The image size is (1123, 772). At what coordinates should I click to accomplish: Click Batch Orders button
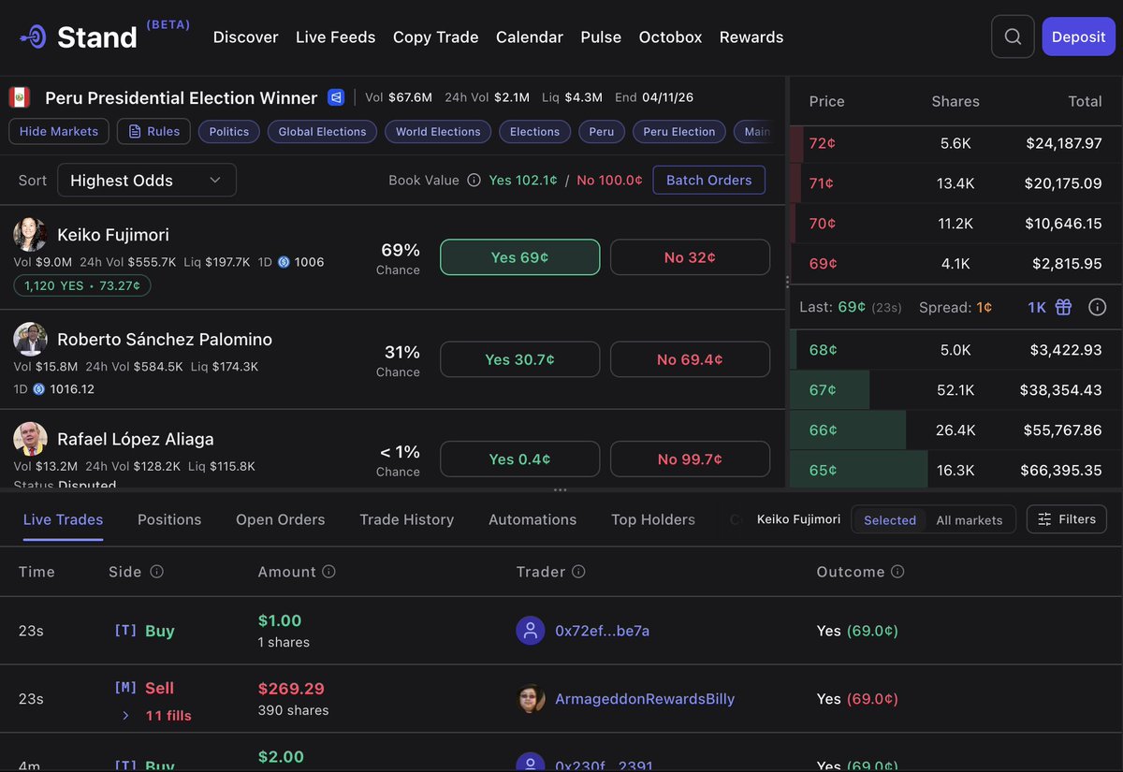[x=708, y=181]
